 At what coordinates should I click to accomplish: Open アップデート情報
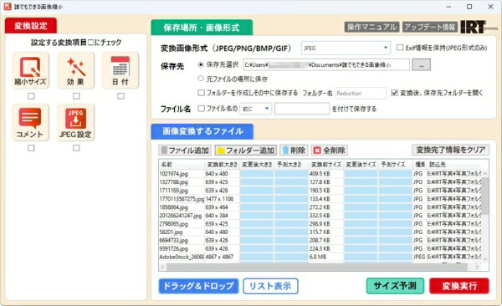(430, 28)
